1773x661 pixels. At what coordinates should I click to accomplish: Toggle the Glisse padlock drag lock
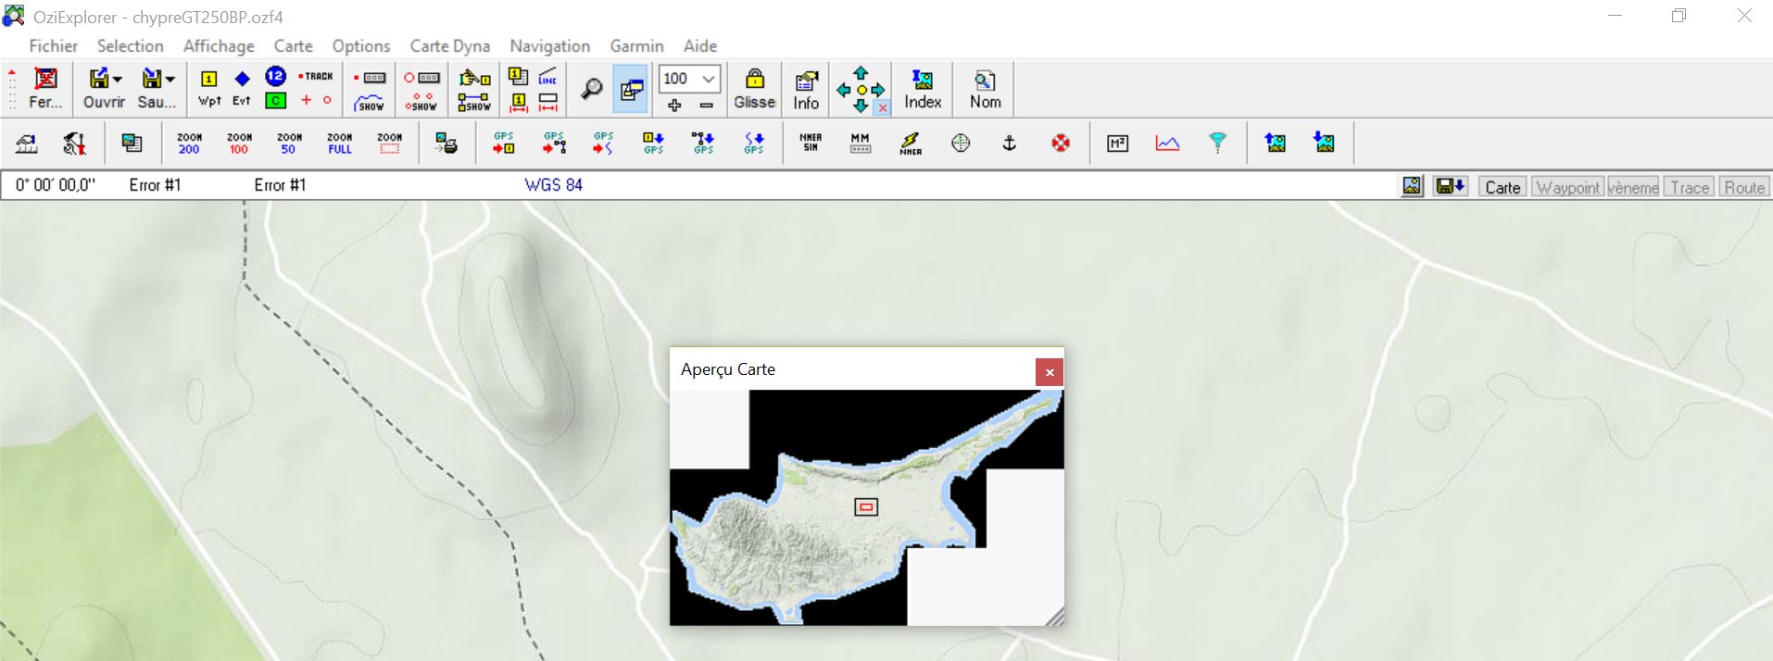(x=754, y=89)
